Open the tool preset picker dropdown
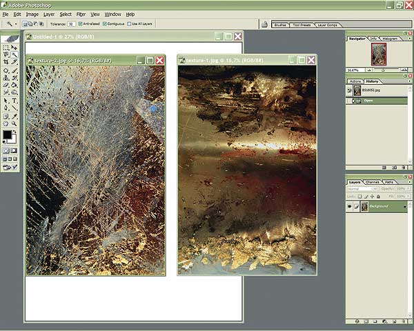 coord(8,23)
